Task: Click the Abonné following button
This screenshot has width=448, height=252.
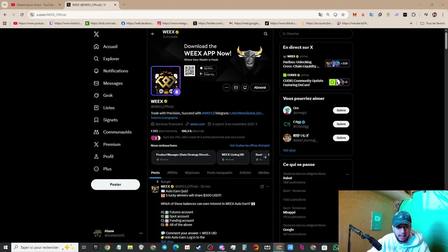Action: pos(260,87)
